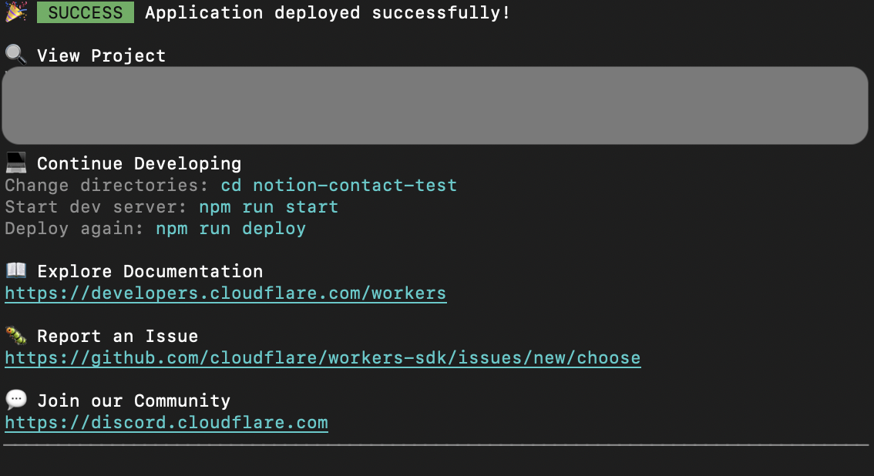Click the party popper emoji icon
Image resolution: width=874 pixels, height=476 pixels.
click(16, 12)
